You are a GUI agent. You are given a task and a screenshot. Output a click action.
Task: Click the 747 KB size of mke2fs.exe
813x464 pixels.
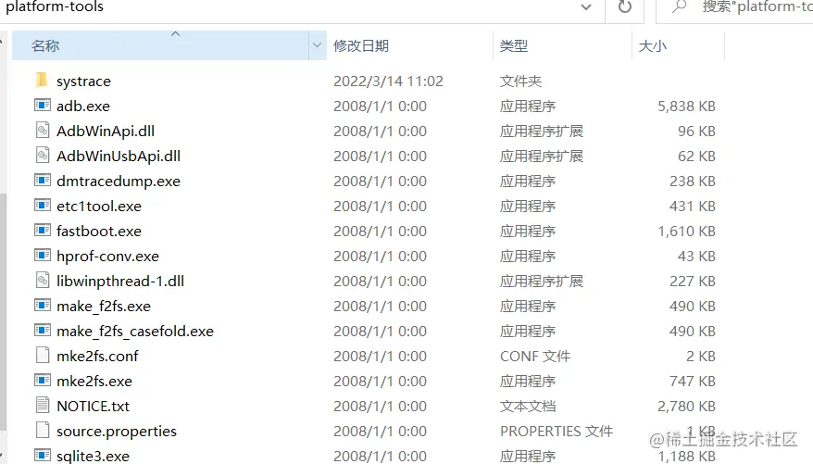[x=693, y=381]
